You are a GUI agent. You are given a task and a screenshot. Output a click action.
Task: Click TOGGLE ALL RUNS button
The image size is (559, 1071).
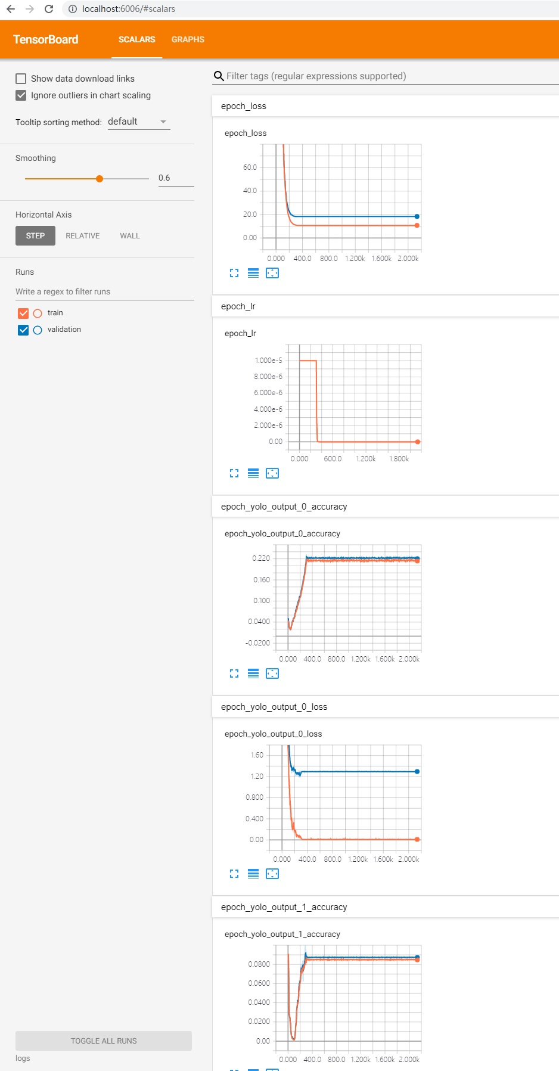tap(104, 1041)
